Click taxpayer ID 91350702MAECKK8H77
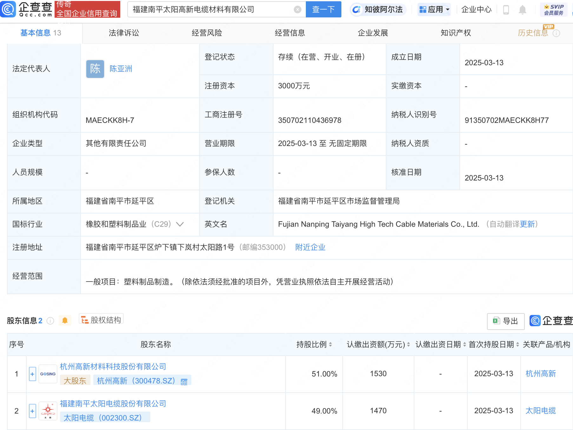 507,120
